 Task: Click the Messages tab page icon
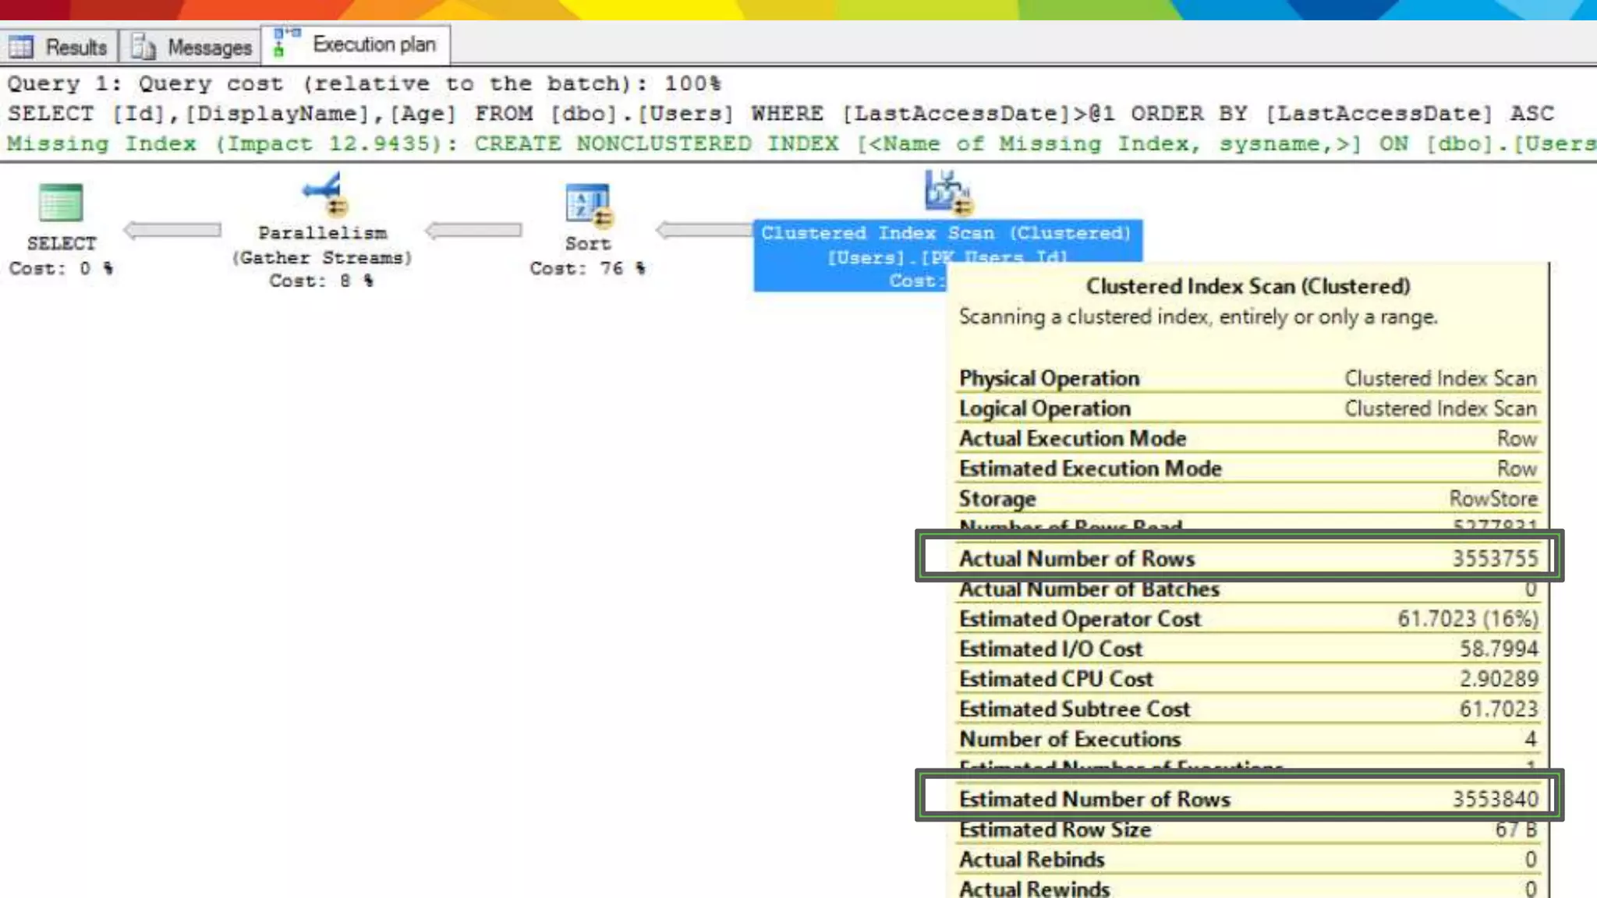click(143, 47)
